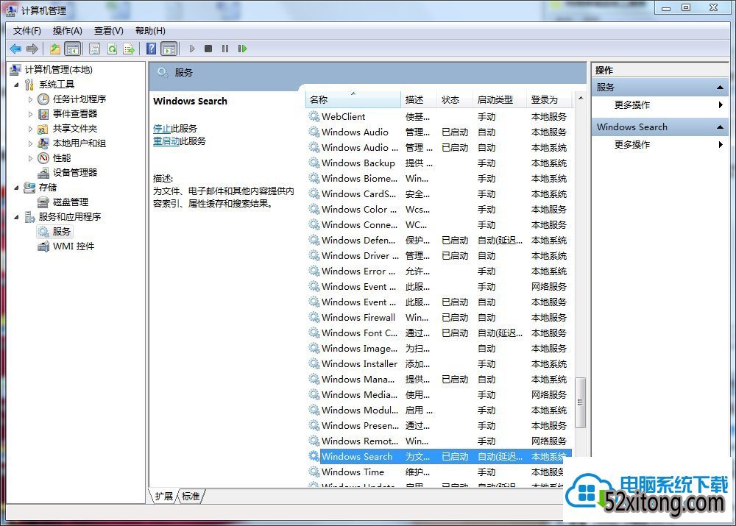Click the 共享文件夹 folder icon
Screen dimensions: 736x526
click(x=43, y=129)
